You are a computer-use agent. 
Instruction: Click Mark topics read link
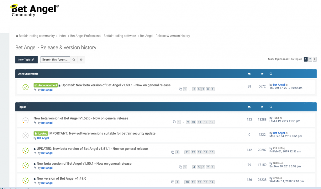(278, 59)
